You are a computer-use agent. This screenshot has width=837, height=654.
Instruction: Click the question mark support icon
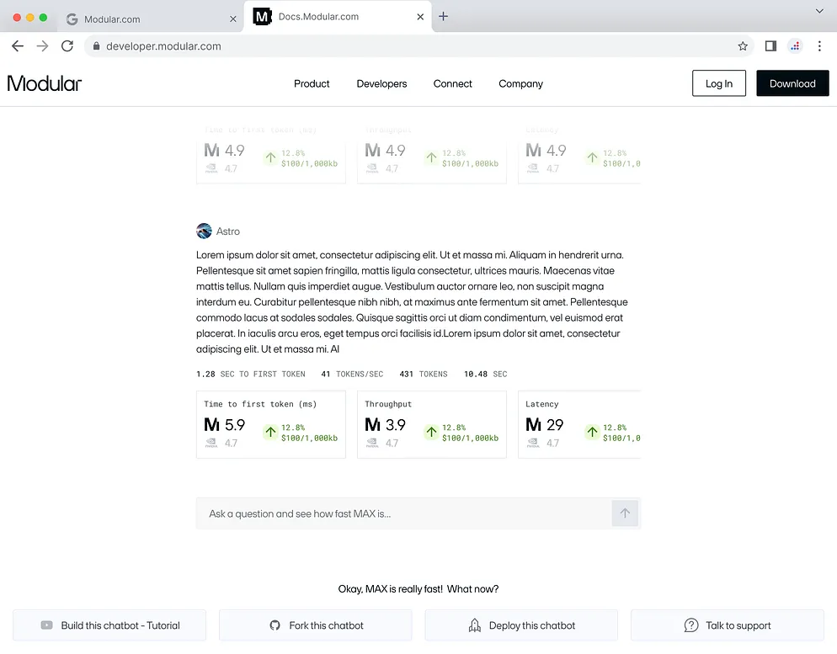click(691, 625)
